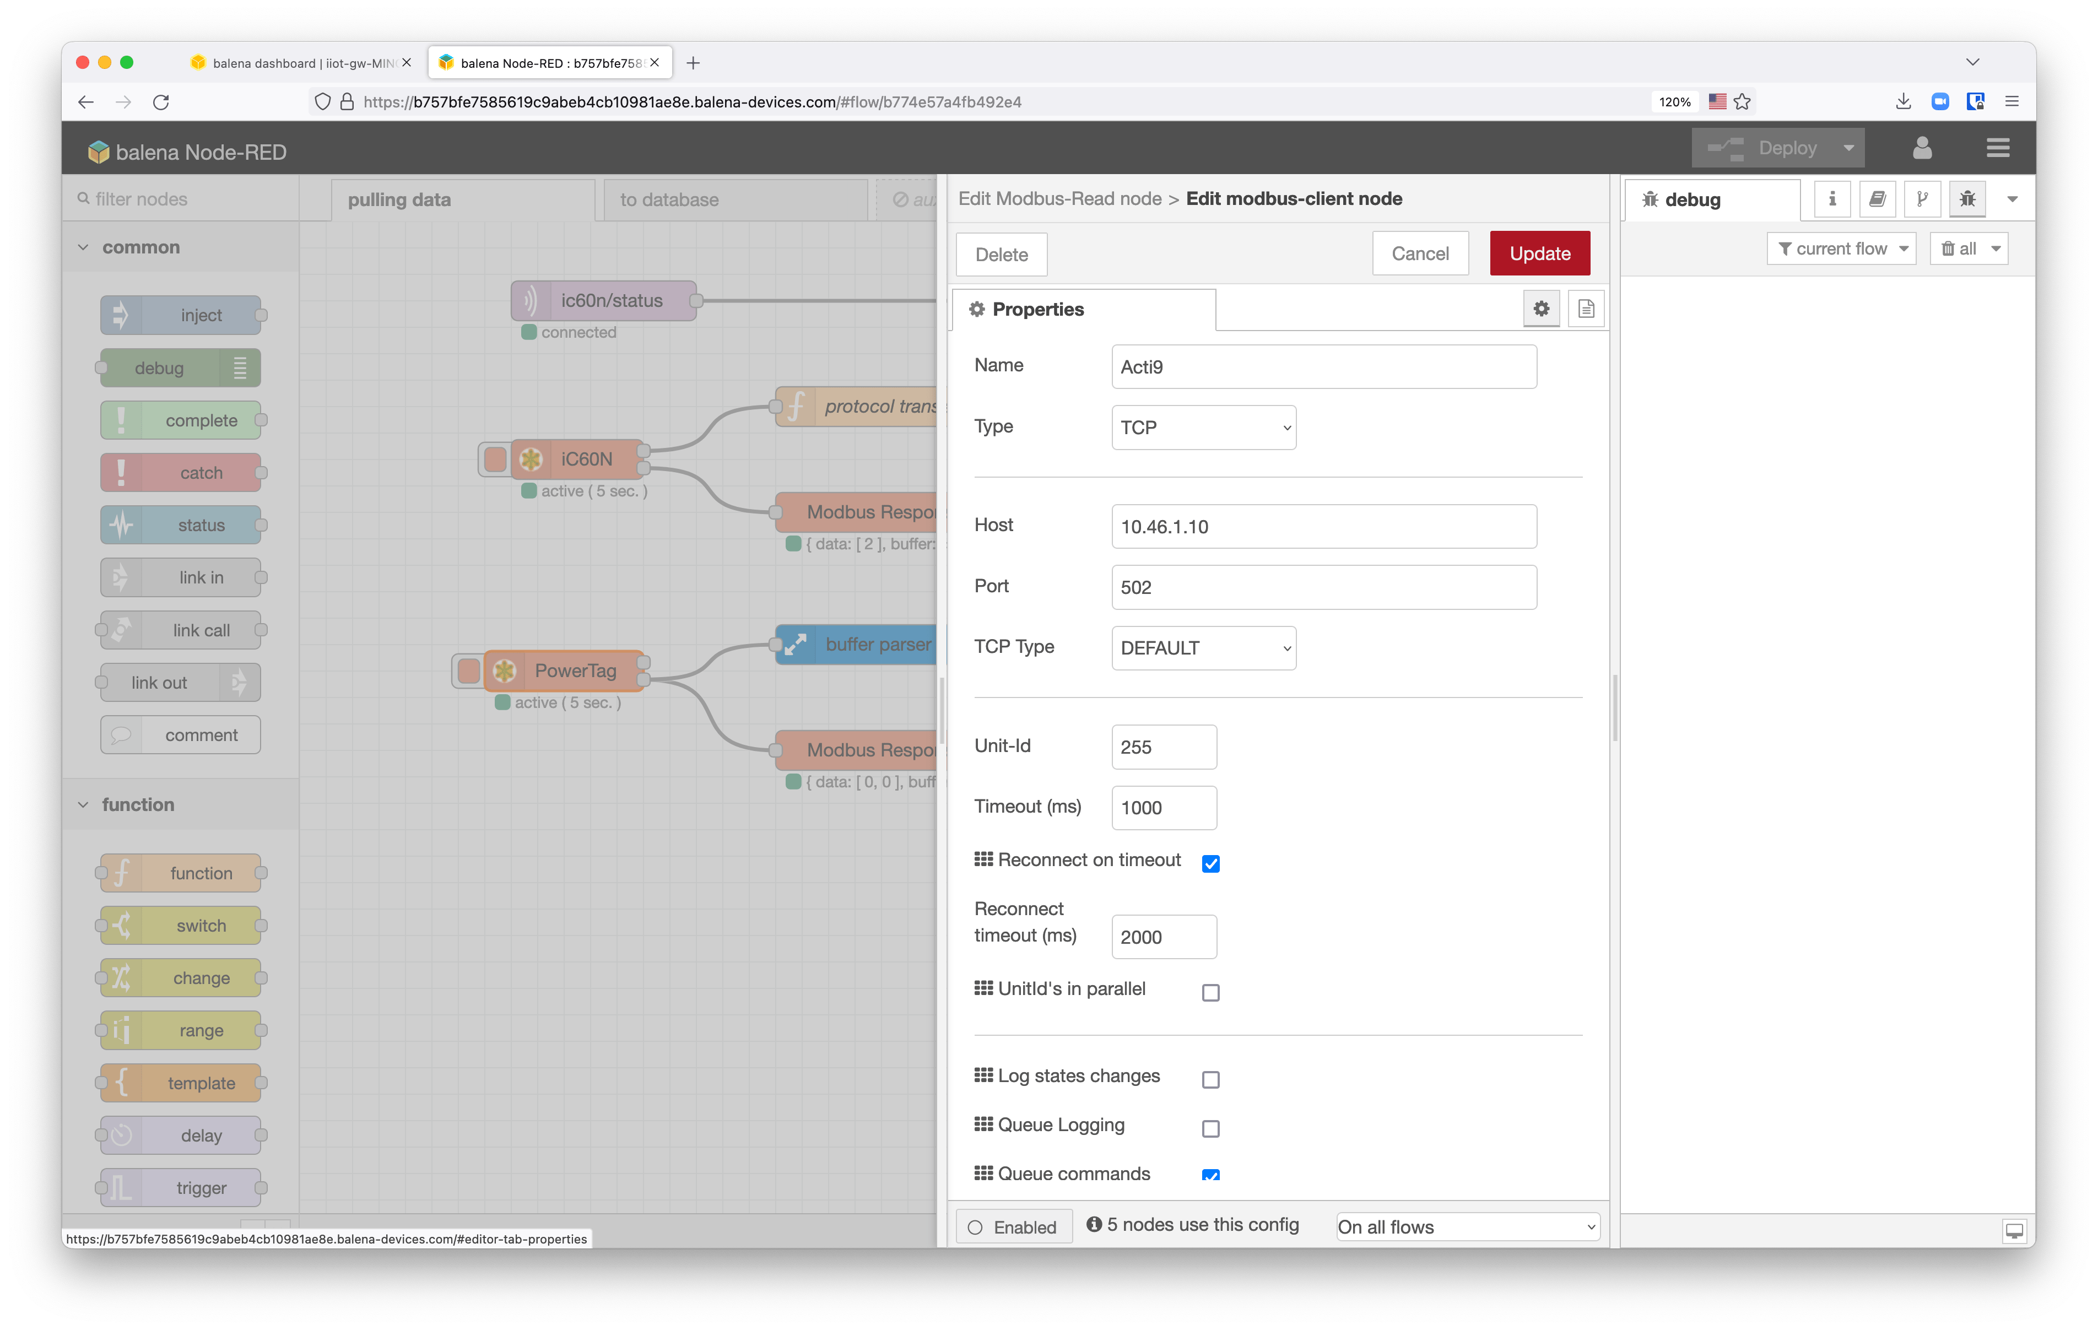
Task: Uncheck Reconnect on timeout
Action: click(x=1210, y=863)
